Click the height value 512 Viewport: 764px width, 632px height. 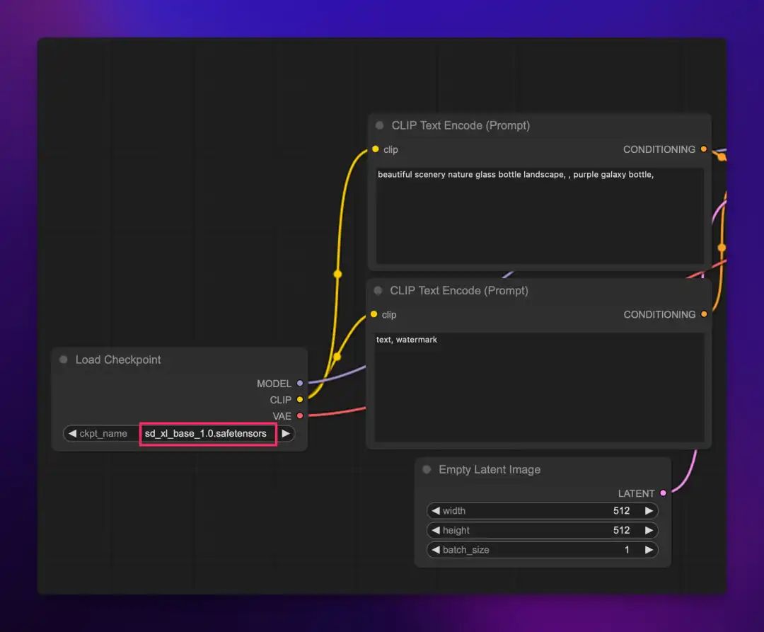click(621, 530)
